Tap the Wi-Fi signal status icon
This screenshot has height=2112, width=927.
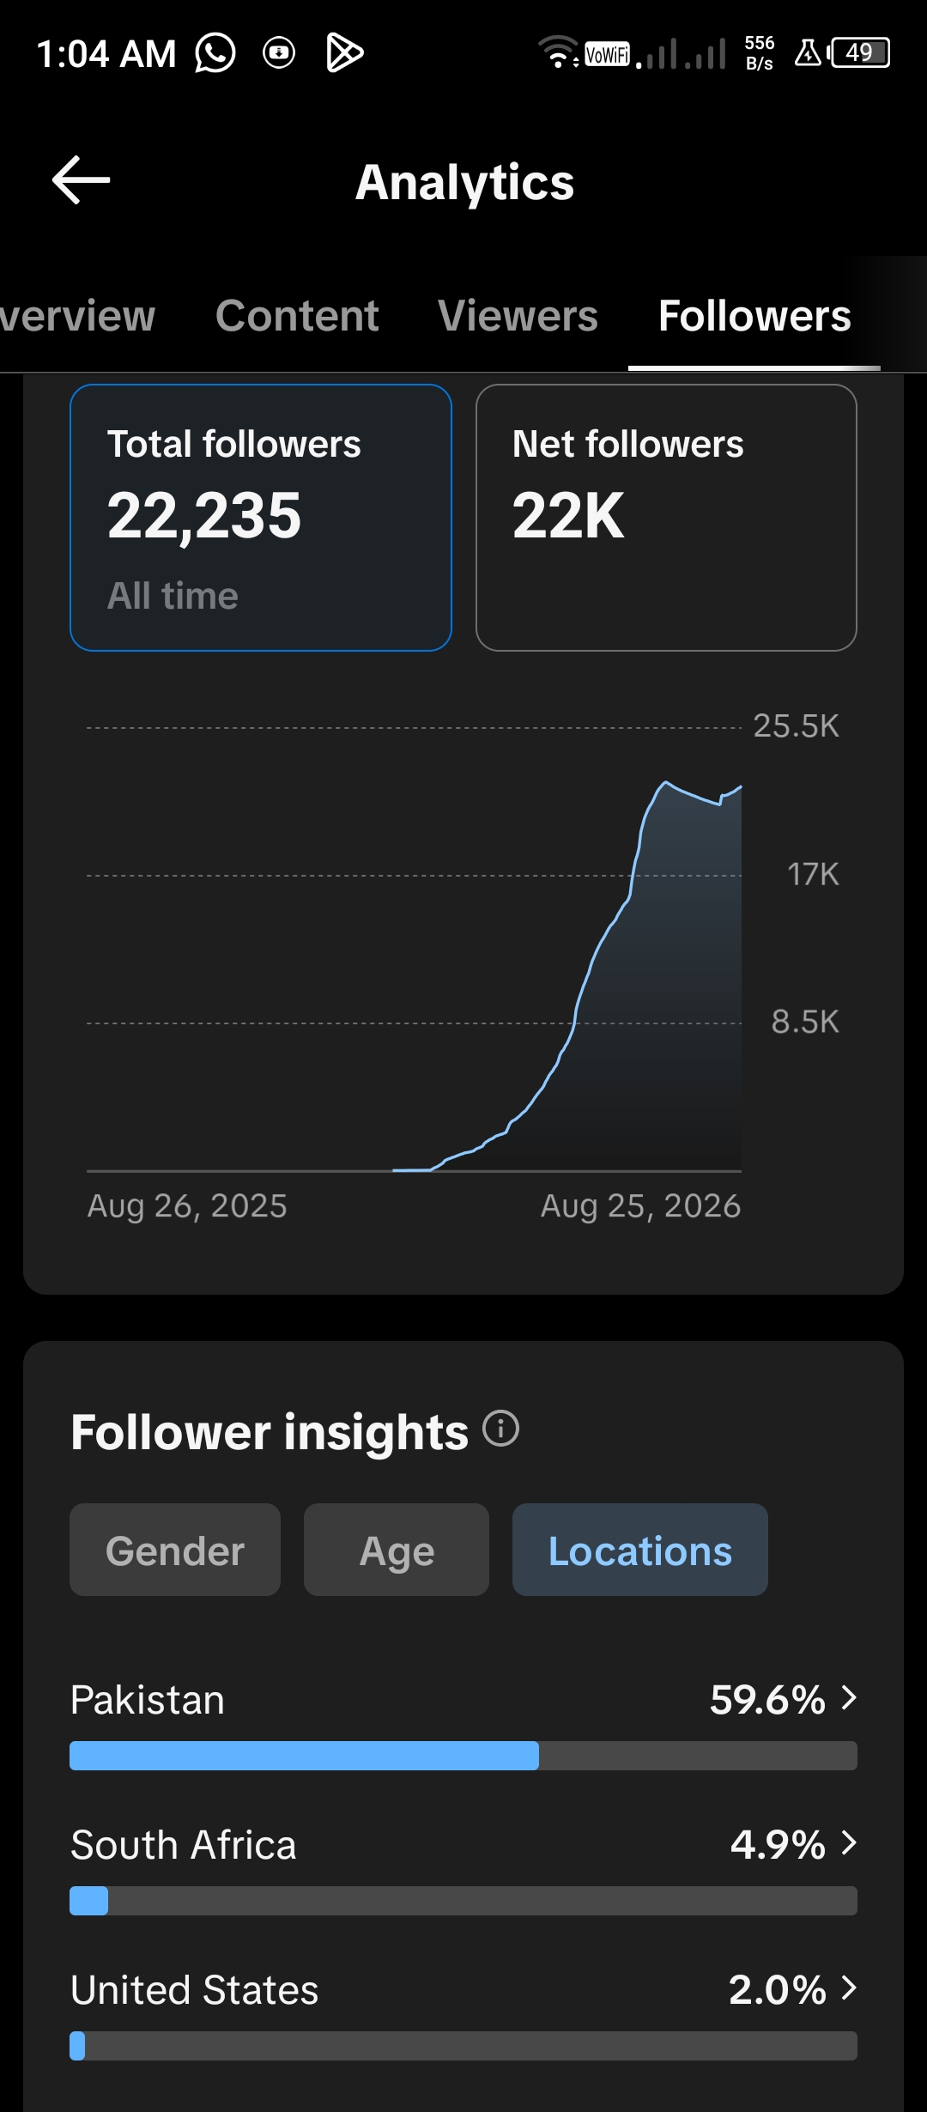point(558,52)
